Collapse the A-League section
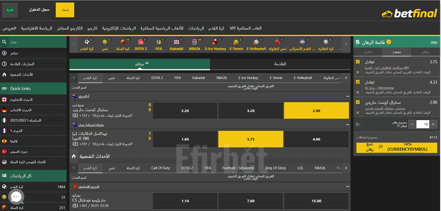441x211 pixels. [x=348, y=96]
